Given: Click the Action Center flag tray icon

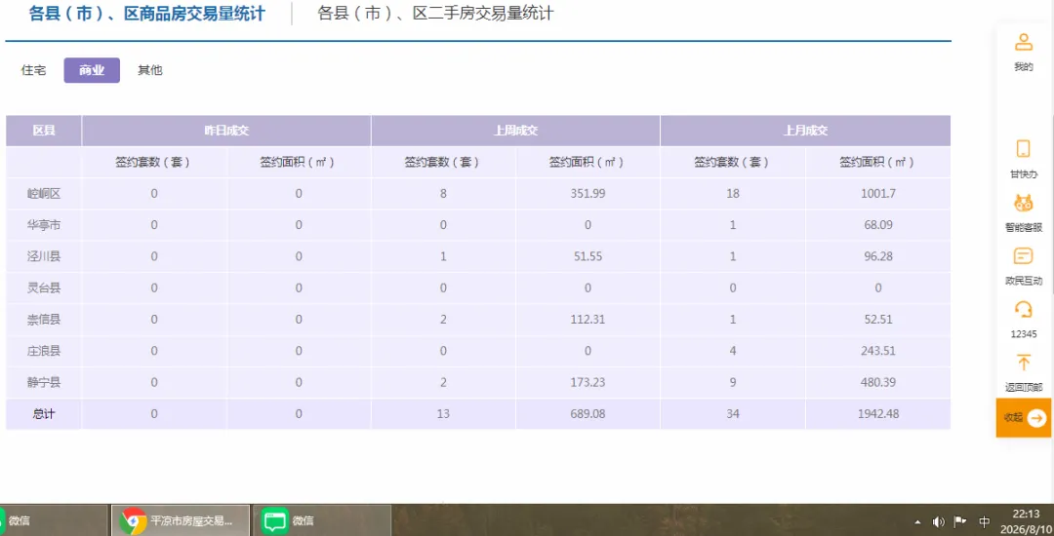Looking at the screenshot, I should pyautogui.click(x=960, y=521).
